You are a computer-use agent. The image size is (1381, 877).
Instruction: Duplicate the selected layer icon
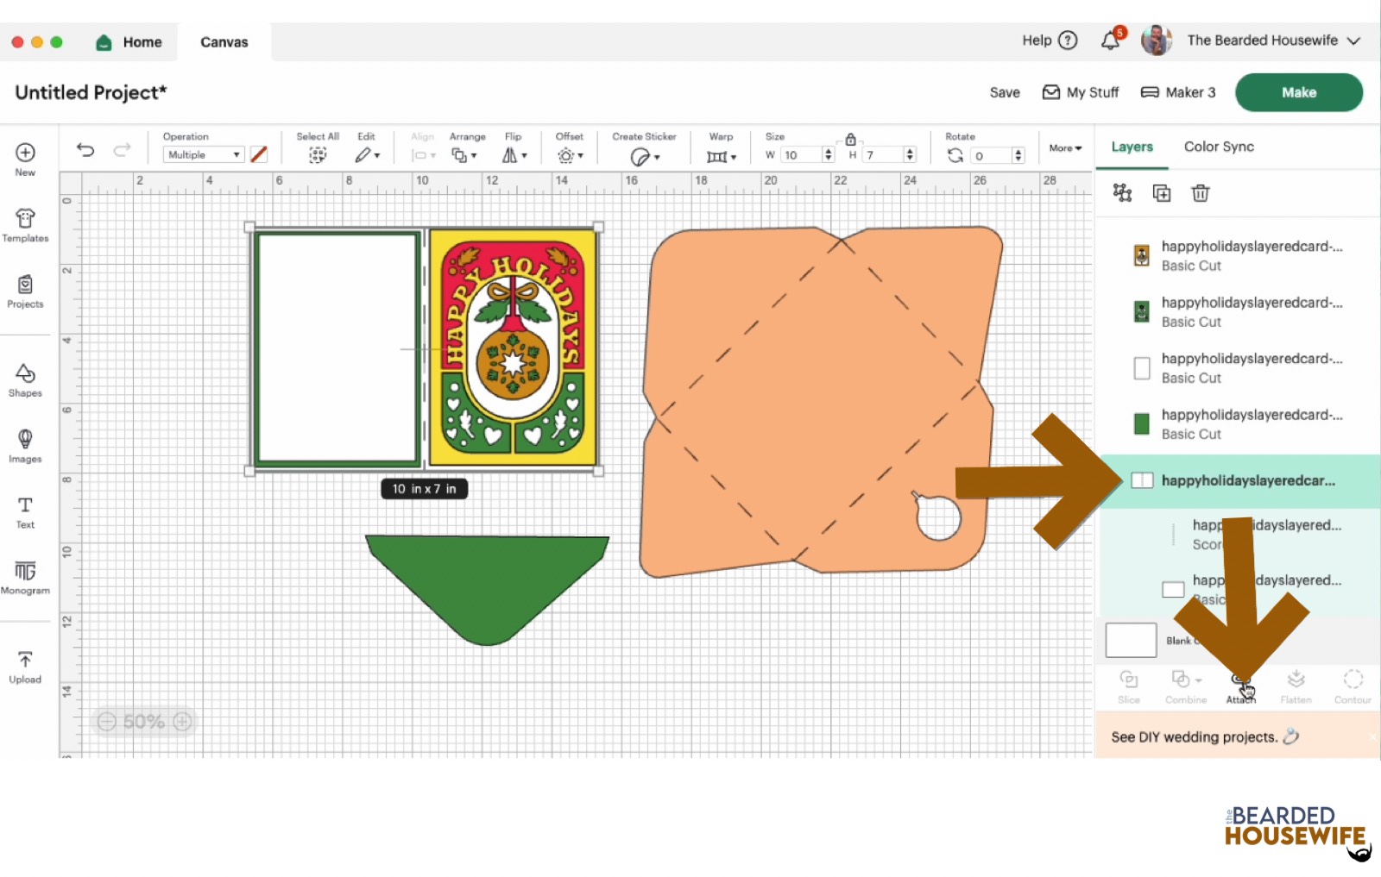pos(1162,193)
